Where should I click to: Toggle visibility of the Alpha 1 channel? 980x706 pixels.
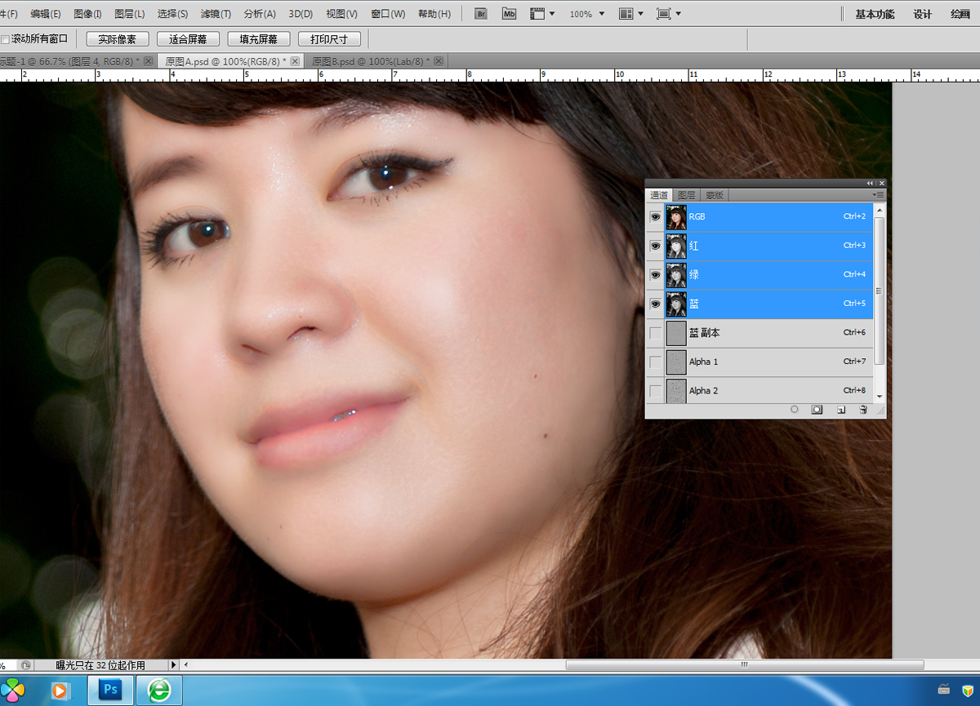pos(655,362)
